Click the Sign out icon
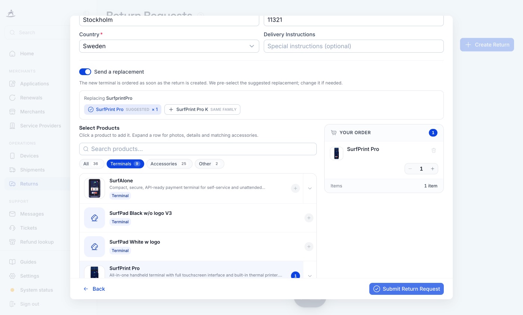523x315 pixels. click(x=12, y=304)
